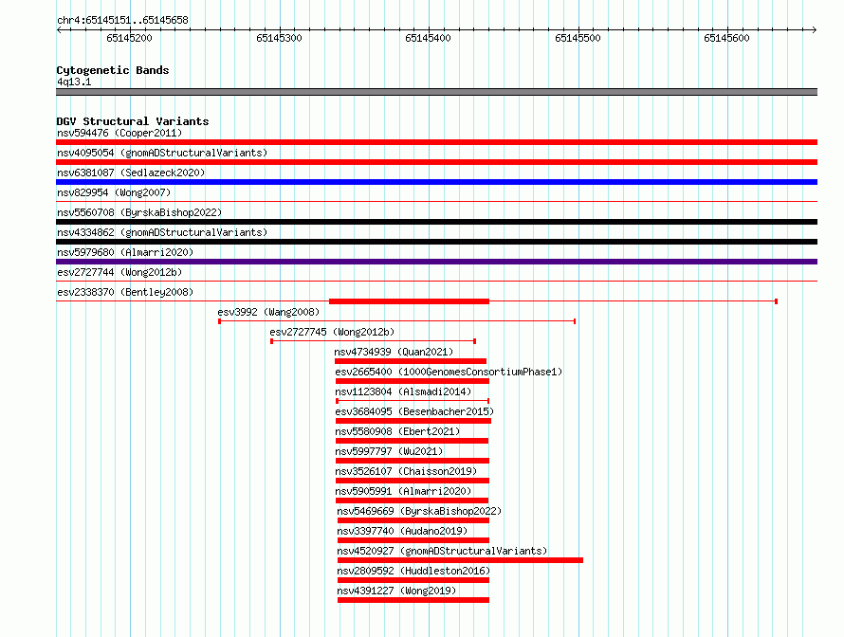Click the gray 4q13.1 cytogenetic band bar
Screen dimensions: 844x637
436,92
